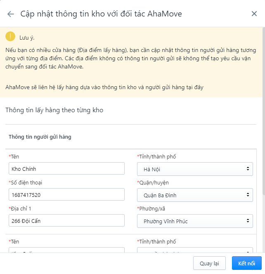Viewport: 265px width, 274px height.
Task: Click the Quận/huyện label
Action: coord(153,183)
